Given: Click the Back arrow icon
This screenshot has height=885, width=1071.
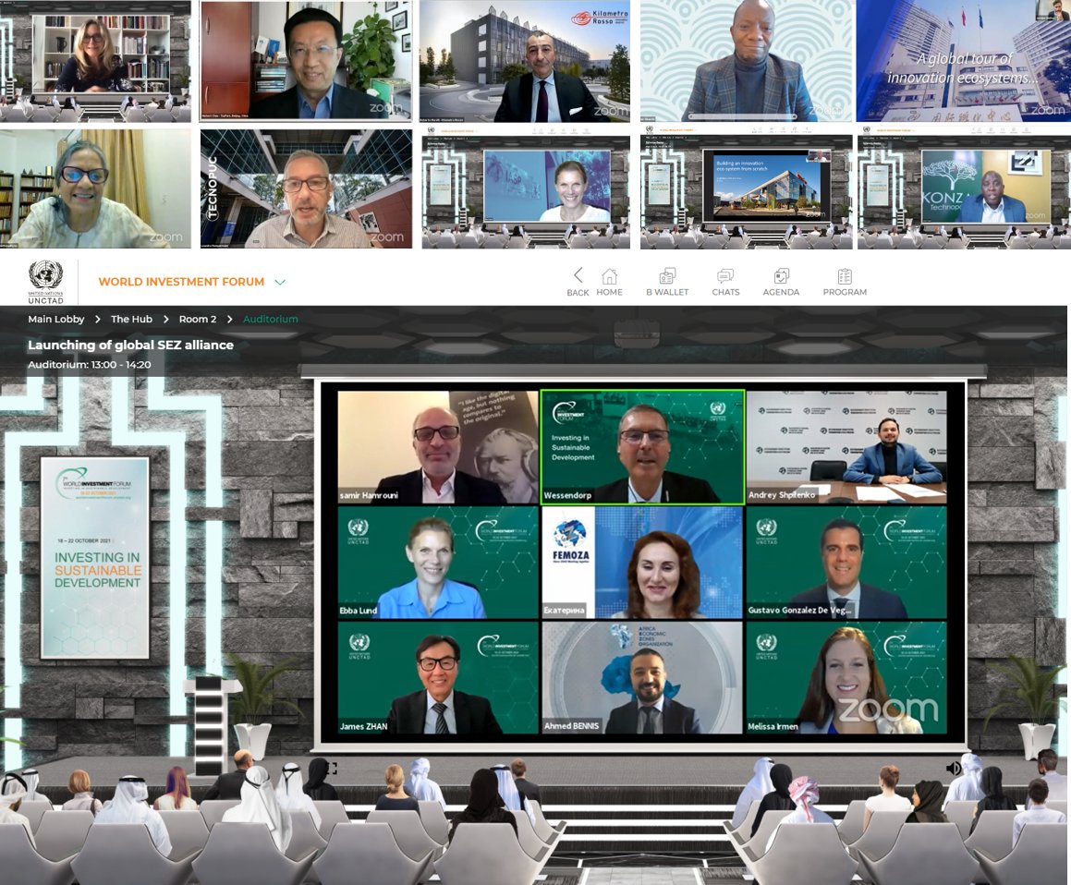Looking at the screenshot, I should (x=578, y=276).
